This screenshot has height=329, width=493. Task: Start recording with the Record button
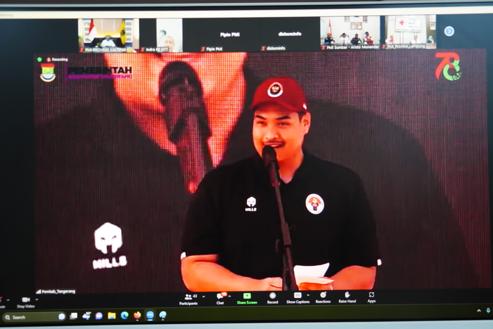tap(272, 298)
